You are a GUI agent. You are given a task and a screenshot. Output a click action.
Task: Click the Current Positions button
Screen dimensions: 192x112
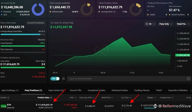coord(36,23)
